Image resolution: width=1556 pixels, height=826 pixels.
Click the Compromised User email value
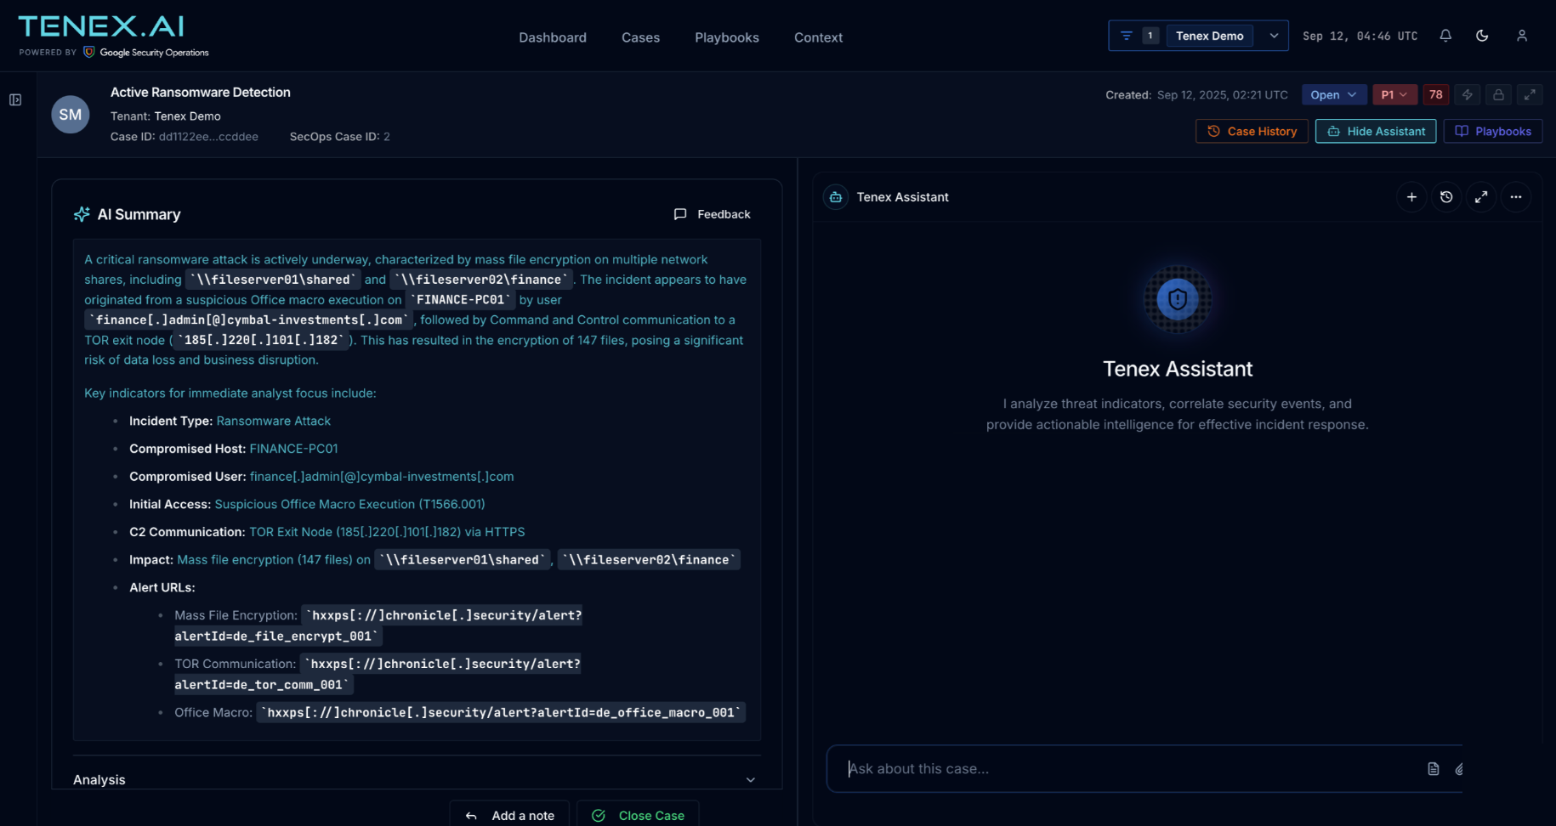pyautogui.click(x=382, y=477)
